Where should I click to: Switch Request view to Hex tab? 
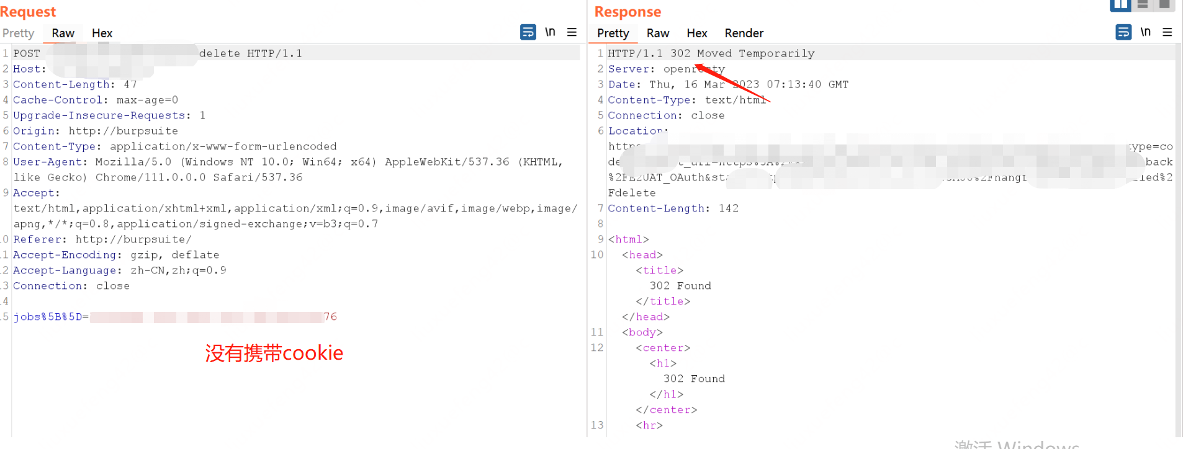(x=102, y=33)
